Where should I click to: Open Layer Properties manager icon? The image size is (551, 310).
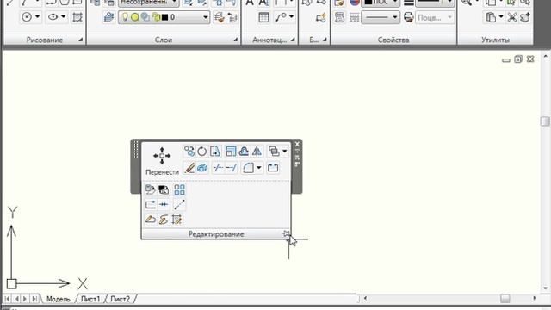(109, 17)
